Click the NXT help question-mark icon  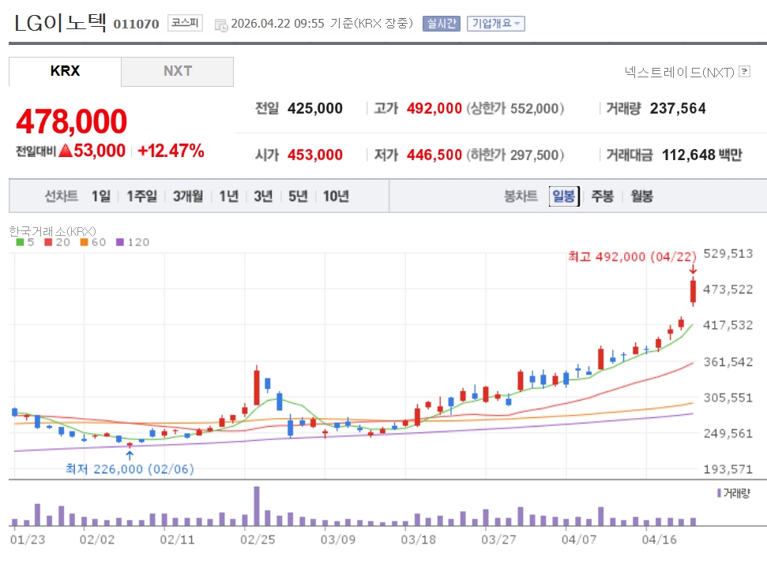[x=744, y=72]
